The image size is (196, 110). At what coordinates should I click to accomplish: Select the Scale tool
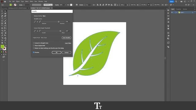5,26
